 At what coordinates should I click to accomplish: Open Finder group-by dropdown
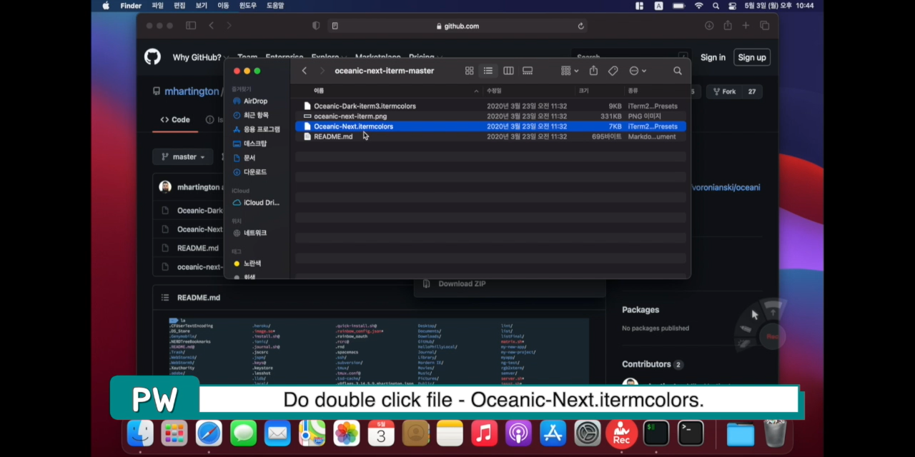pyautogui.click(x=570, y=71)
